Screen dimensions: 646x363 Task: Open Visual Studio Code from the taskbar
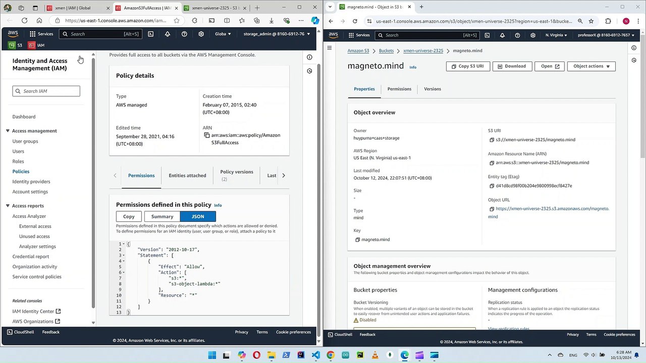click(x=316, y=355)
